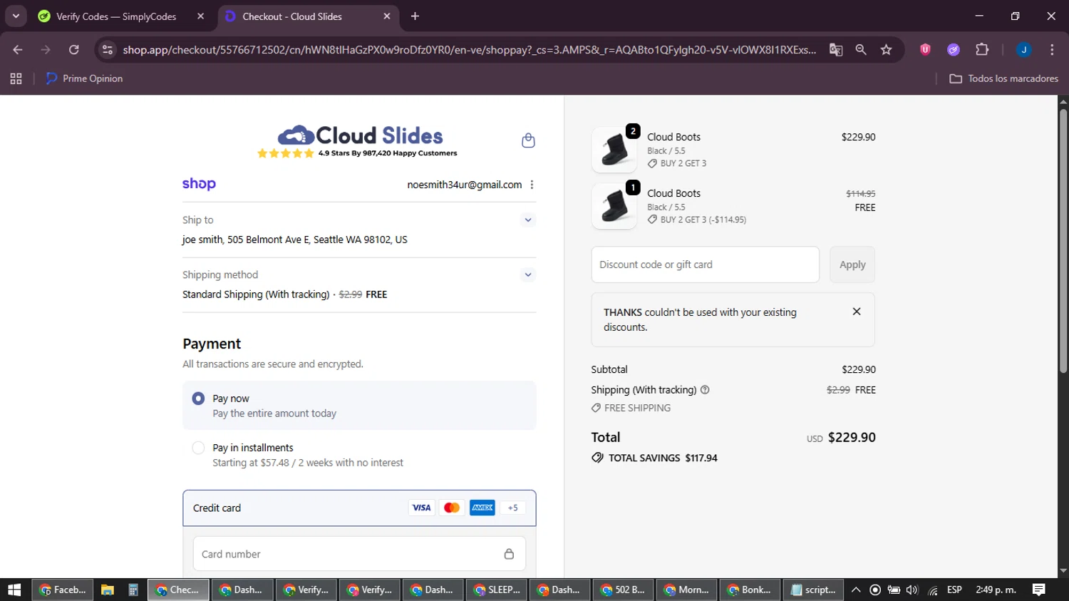Open Todos los marcadores folder

(x=1003, y=78)
